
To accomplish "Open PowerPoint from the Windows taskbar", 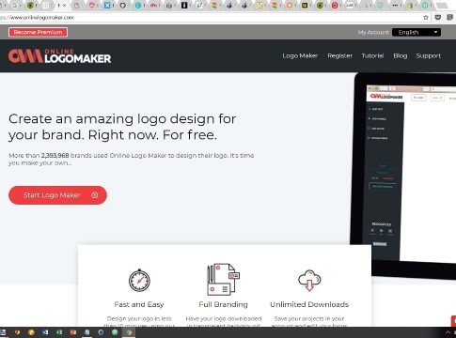I will [73, 332].
